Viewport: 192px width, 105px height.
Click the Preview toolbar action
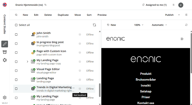click(x=102, y=15)
